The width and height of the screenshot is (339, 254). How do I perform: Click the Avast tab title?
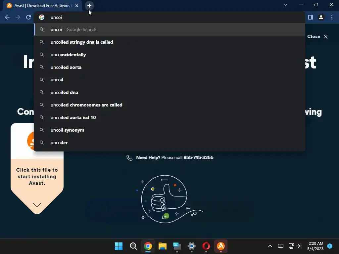click(42, 6)
